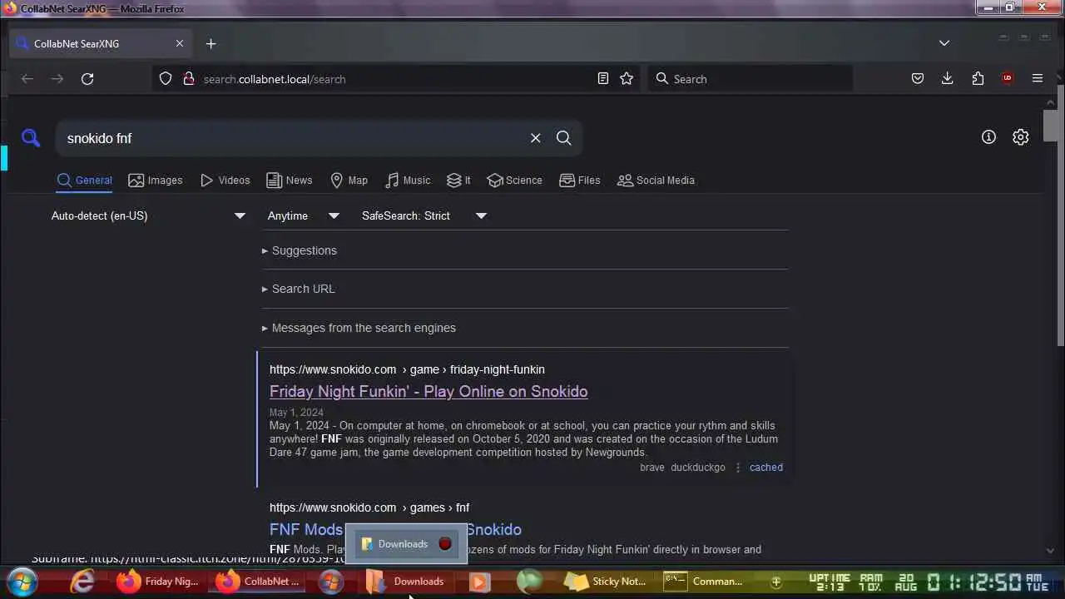The image size is (1065, 599).
Task: Open the snokido.com games fnf URL
Action: pyautogui.click(x=369, y=507)
